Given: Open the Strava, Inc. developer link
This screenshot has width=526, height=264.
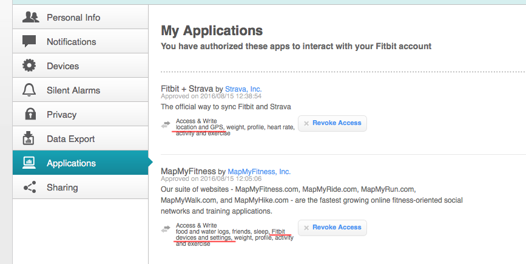Looking at the screenshot, I should coord(243,89).
